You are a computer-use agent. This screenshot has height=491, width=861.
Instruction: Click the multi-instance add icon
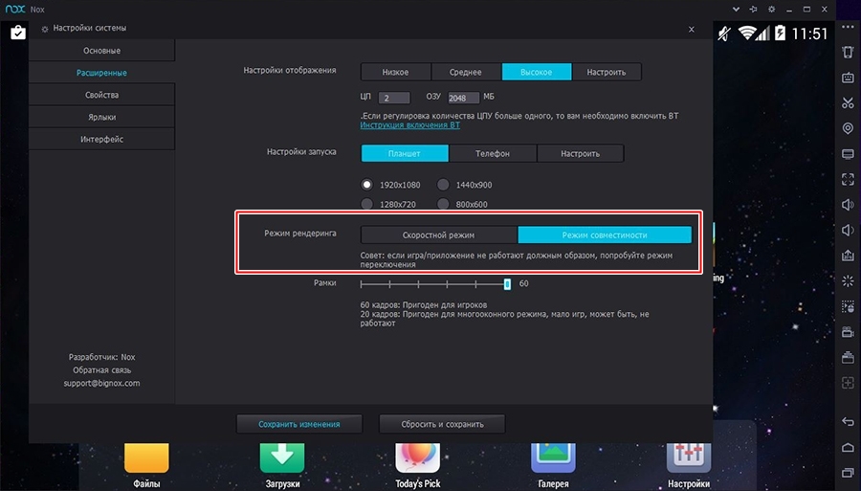pos(848,383)
